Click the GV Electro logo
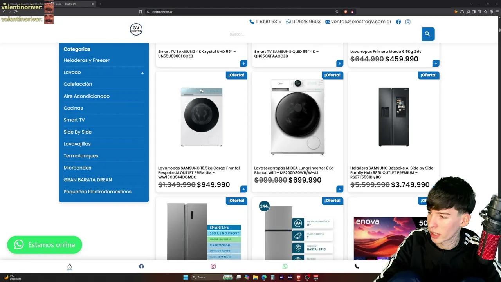This screenshot has width=501, height=282. point(136,29)
